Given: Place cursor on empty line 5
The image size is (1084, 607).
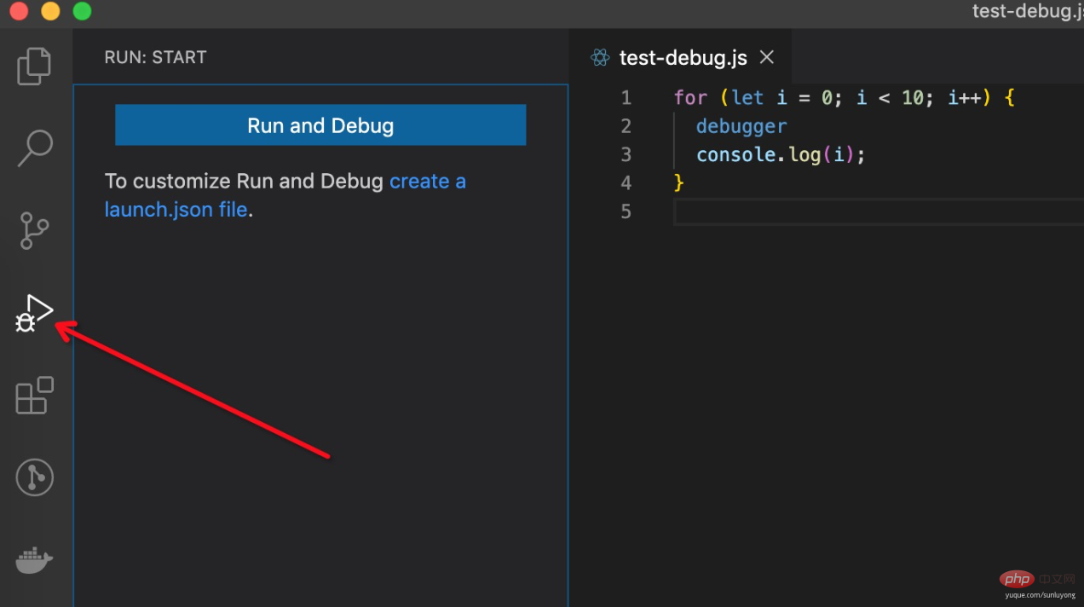Looking at the screenshot, I should pyautogui.click(x=852, y=211).
